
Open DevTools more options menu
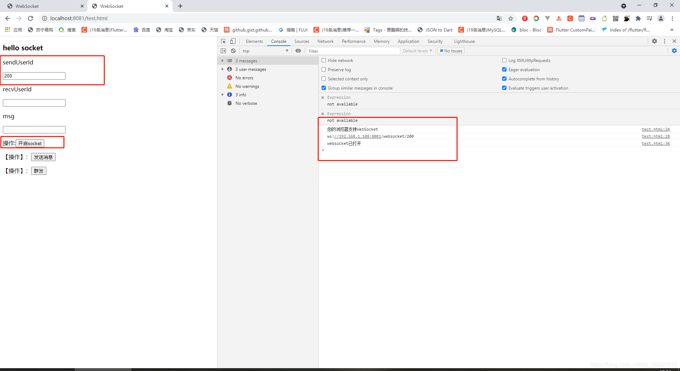click(x=664, y=41)
